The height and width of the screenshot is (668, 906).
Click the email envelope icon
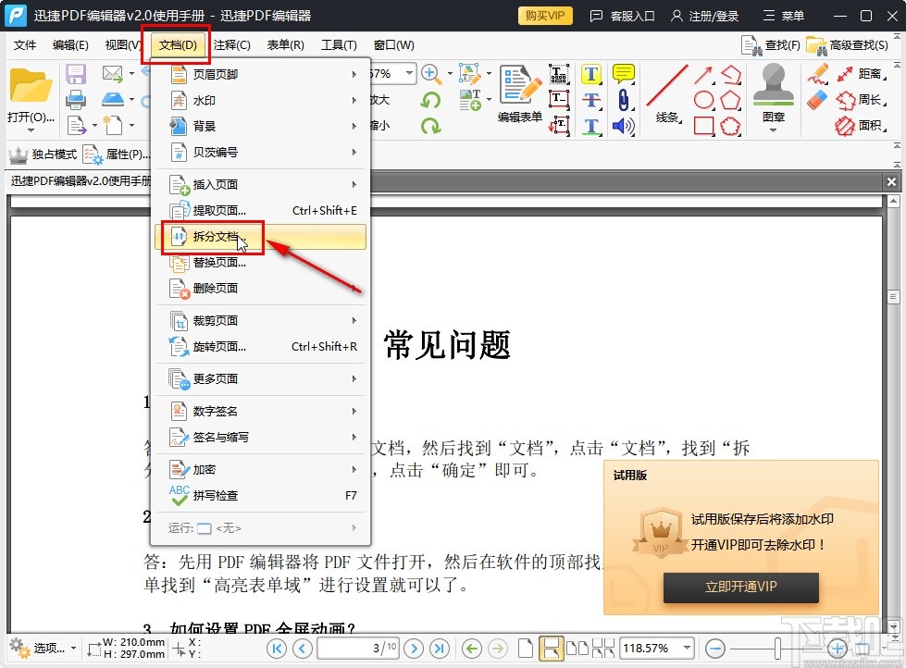click(x=112, y=73)
